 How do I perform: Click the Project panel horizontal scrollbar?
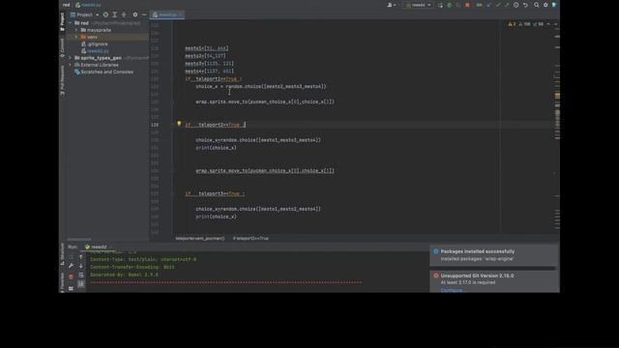coord(79,240)
